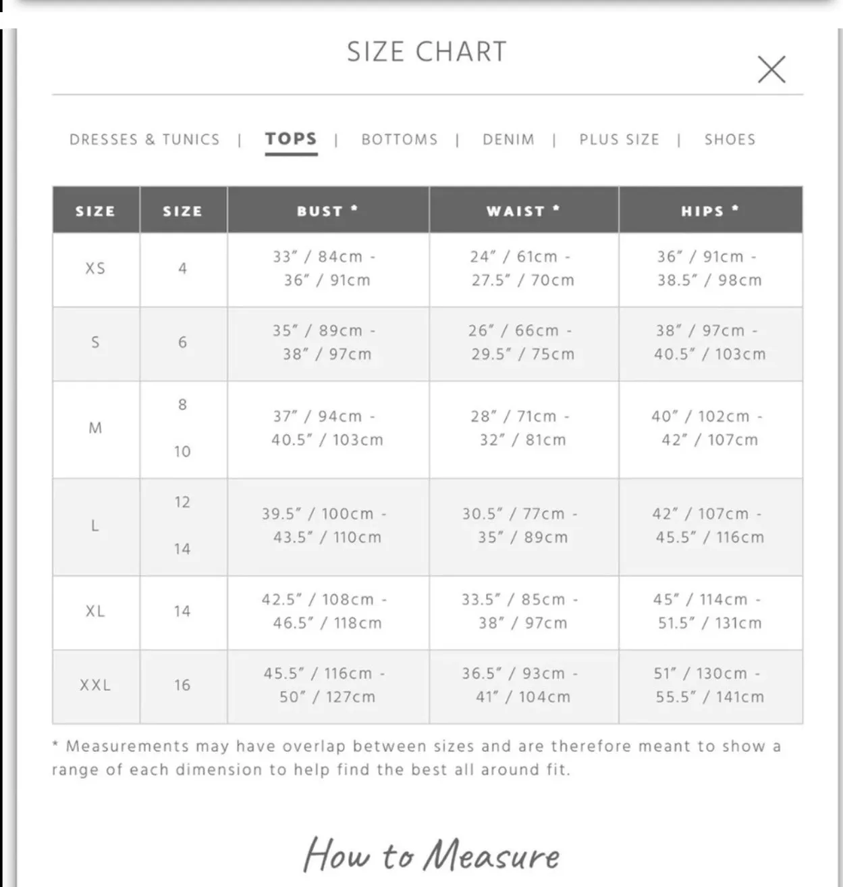Select the L size row label
Screen dimensions: 843x887
tap(95, 526)
